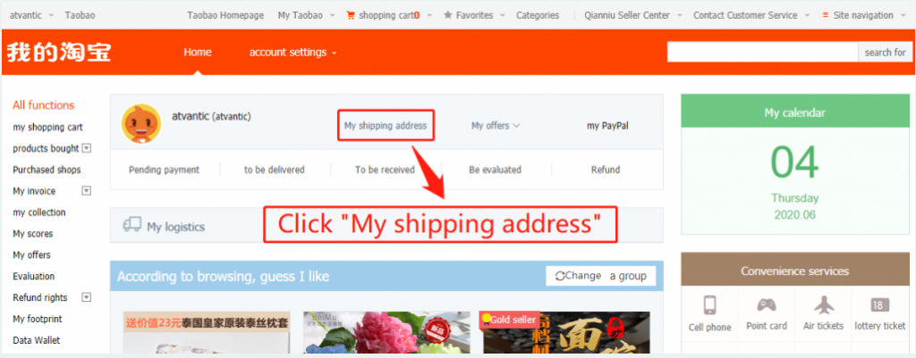Image resolution: width=916 pixels, height=358 pixels.
Task: Click My shipping address link
Action: 386,125
